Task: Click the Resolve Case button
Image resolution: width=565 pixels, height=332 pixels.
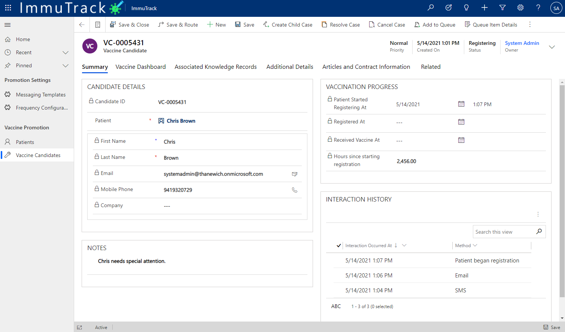Action: [341, 25]
